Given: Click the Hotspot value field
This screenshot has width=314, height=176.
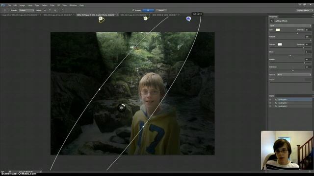Looking at the screenshot, I should 308,37.
